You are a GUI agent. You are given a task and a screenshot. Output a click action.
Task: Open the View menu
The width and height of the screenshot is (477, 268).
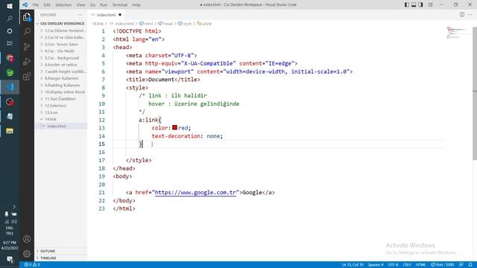[x=80, y=4]
